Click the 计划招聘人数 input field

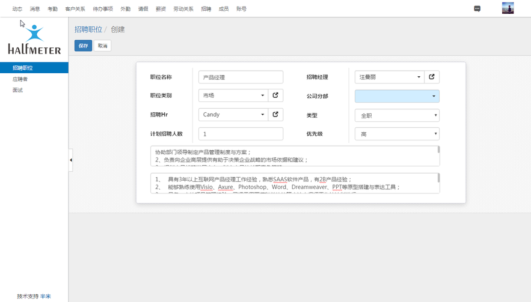click(x=241, y=134)
